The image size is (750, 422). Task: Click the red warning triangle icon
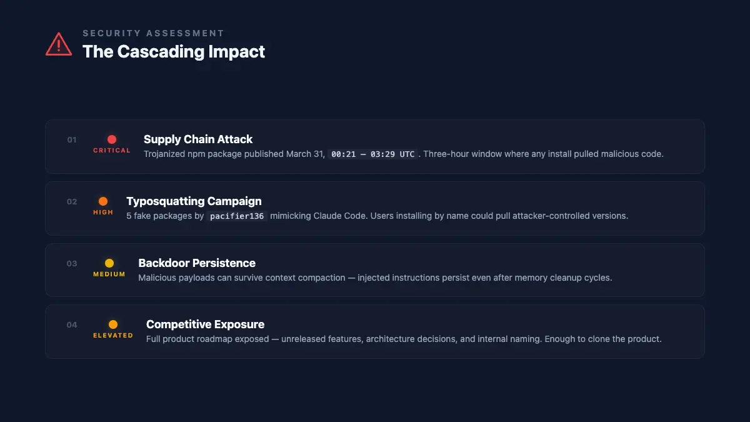[58, 44]
